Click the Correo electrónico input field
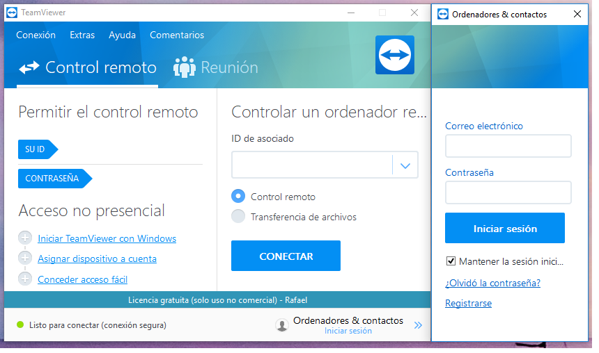599x353 pixels. pyautogui.click(x=508, y=146)
